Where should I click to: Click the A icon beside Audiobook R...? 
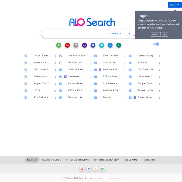(100, 70)
